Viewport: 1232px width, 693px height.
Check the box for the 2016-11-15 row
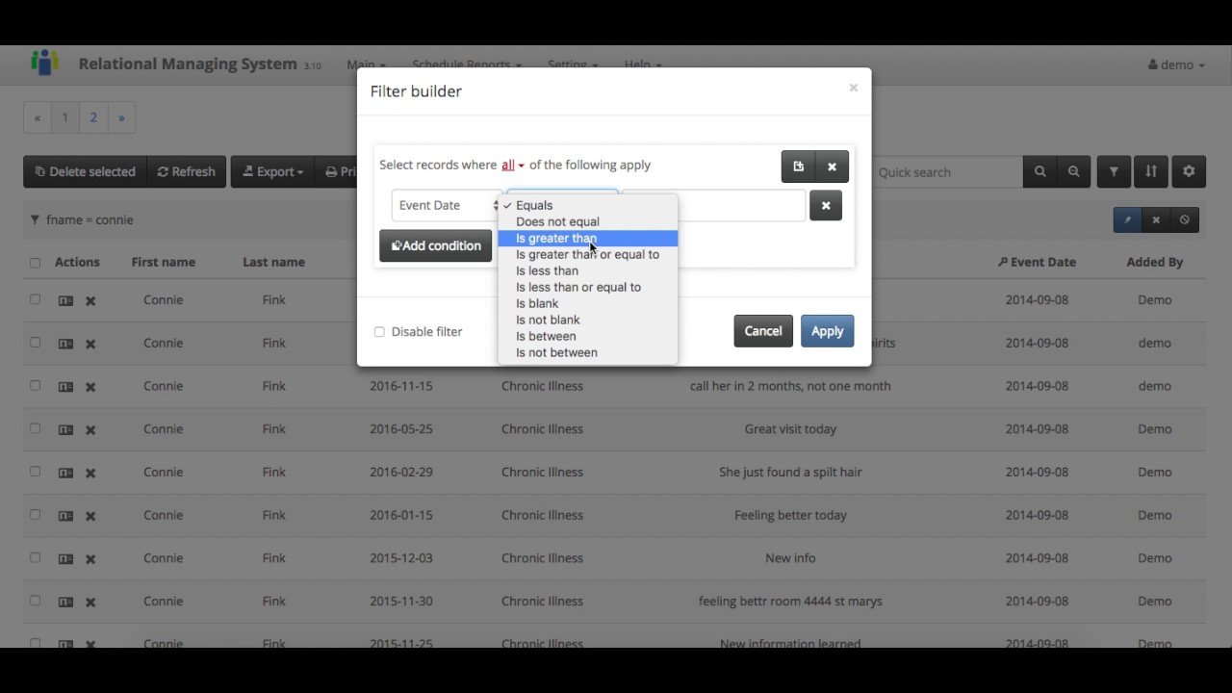pos(36,385)
